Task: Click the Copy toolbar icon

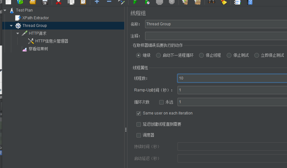Action: click(x=71, y=2)
